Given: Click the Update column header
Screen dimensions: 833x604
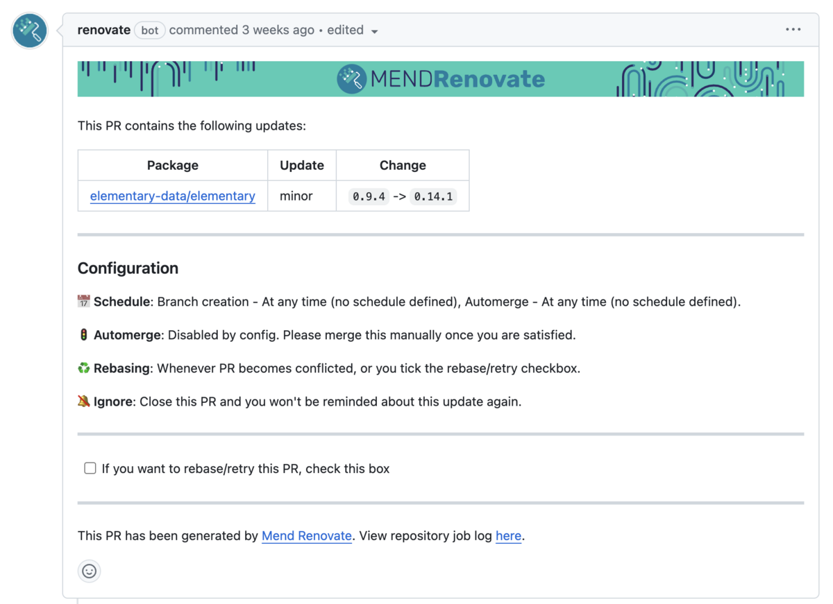Looking at the screenshot, I should tap(302, 165).
